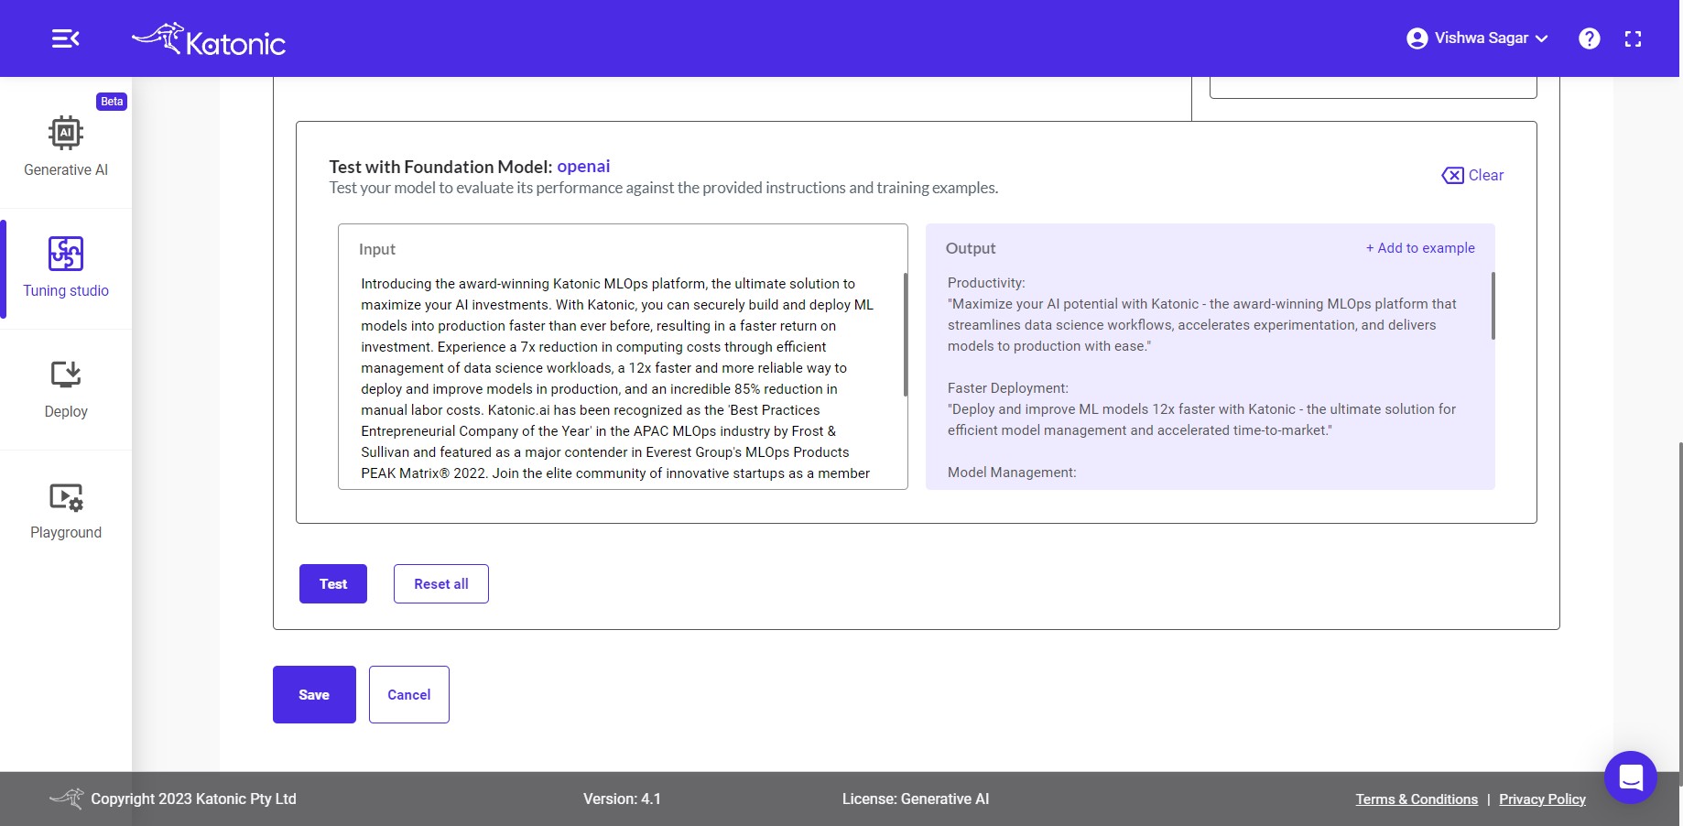The image size is (1683, 826).
Task: Click the Test button
Action: pos(333,583)
